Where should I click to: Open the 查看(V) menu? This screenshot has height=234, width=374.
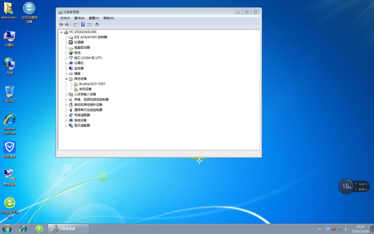point(94,18)
